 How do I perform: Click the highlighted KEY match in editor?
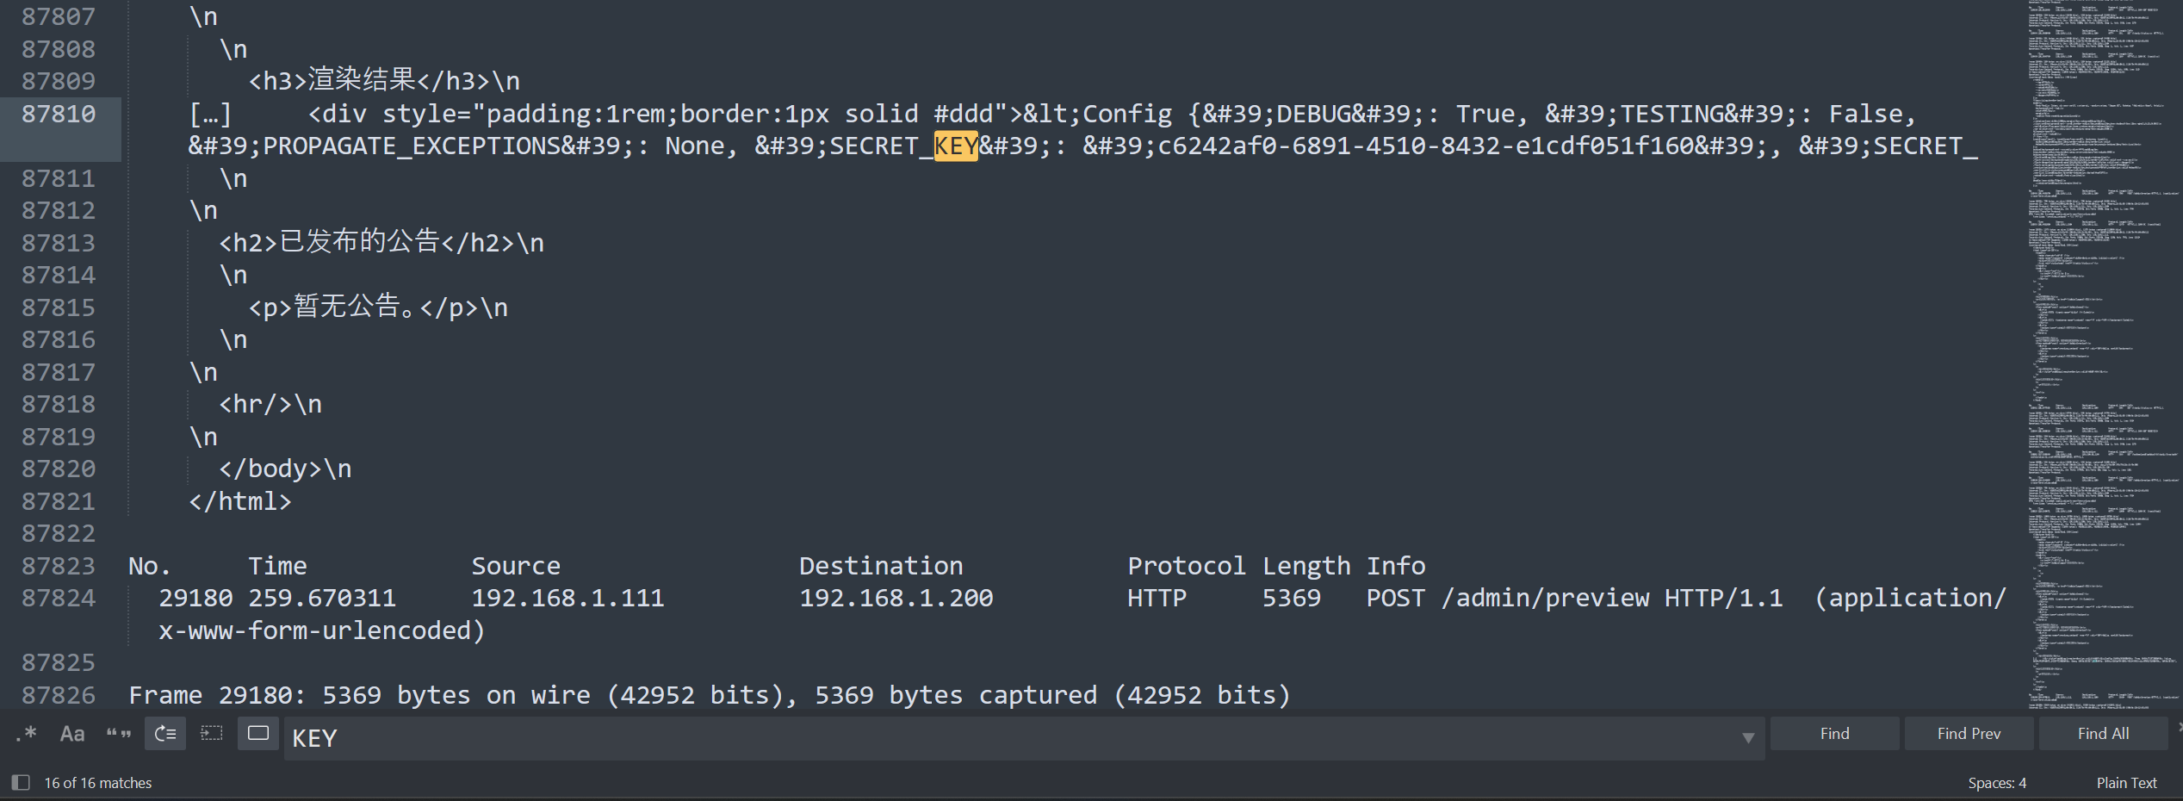coord(955,146)
